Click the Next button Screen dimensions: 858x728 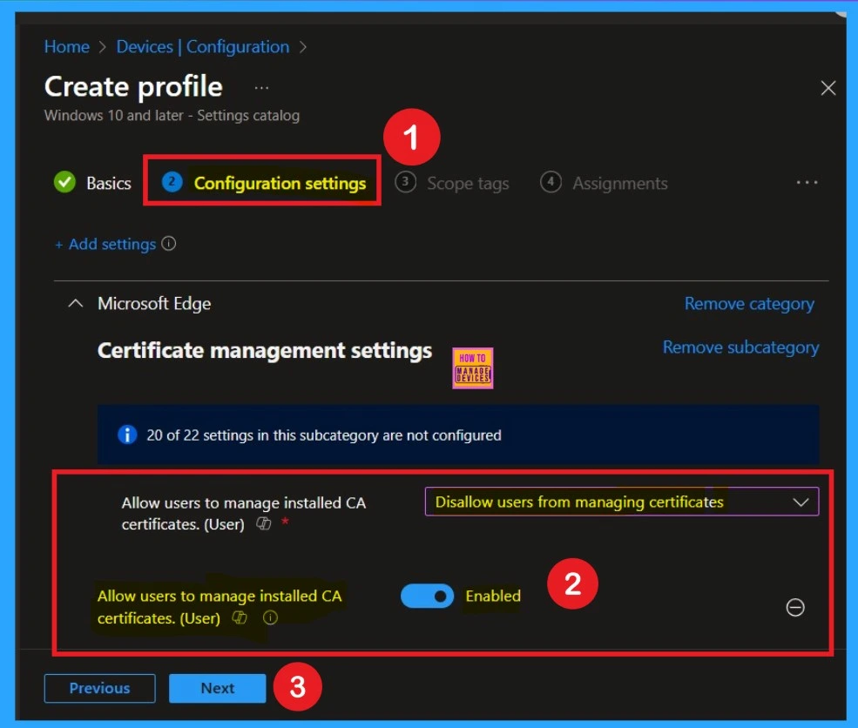217,688
